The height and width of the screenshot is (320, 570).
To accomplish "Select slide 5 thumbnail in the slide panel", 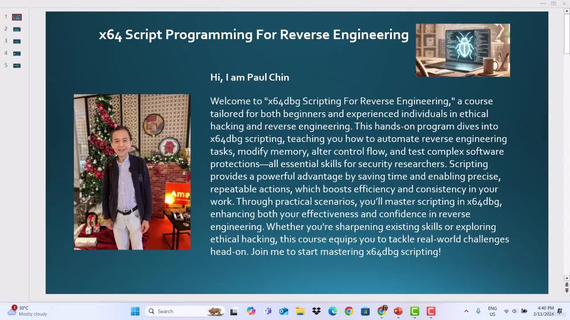I will (17, 65).
